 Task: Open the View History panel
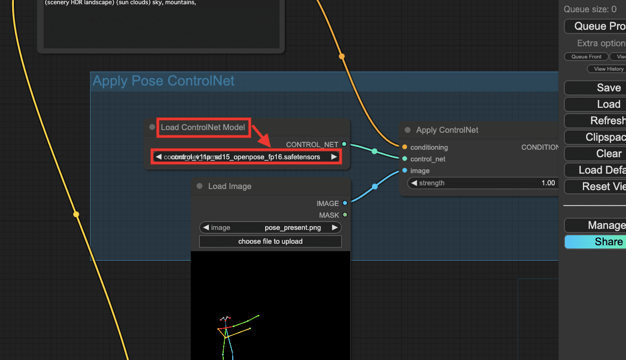(x=608, y=69)
